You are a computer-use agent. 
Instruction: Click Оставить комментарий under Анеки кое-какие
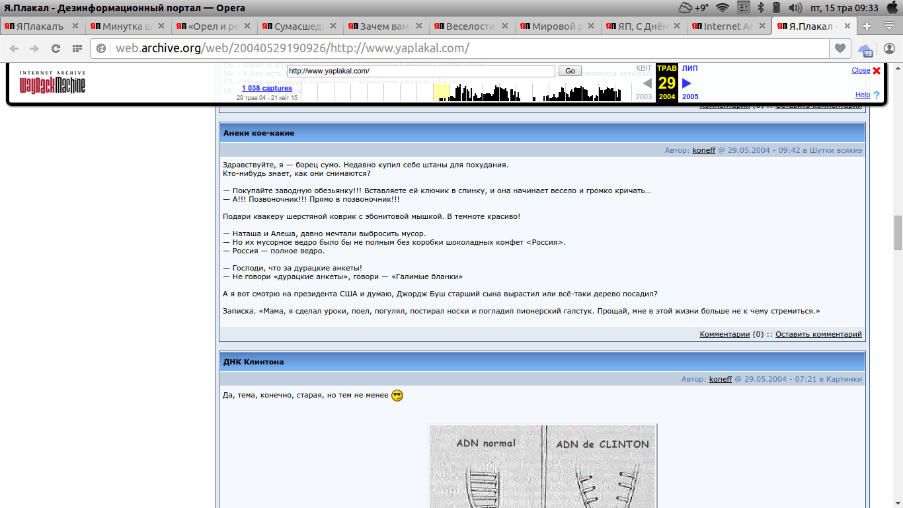click(x=818, y=334)
